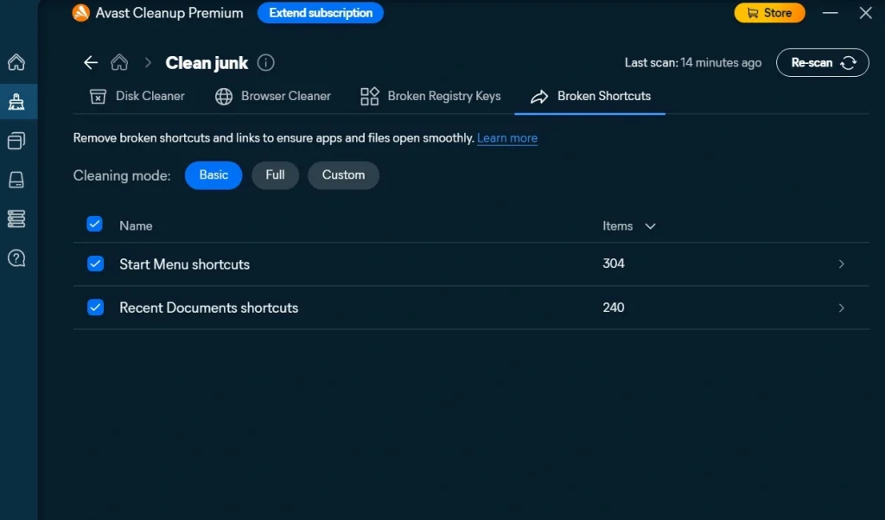Open the Store button
This screenshot has height=520, width=885.
(769, 13)
